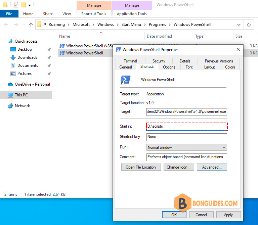Click the Properties checkmark icon in quick access toolbar

tap(16, 5)
